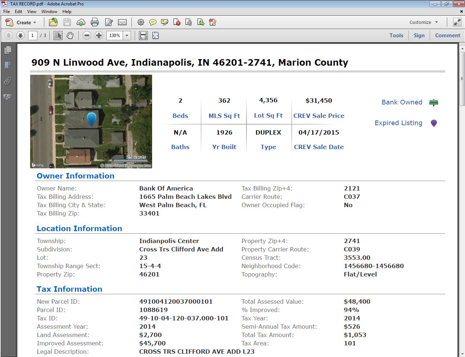Click the purple Expired Listing pin icon
This screenshot has height=357, width=465.
[x=434, y=123]
